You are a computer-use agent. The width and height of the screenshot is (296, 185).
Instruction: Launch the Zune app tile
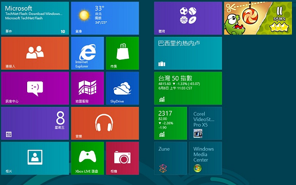click(171, 158)
